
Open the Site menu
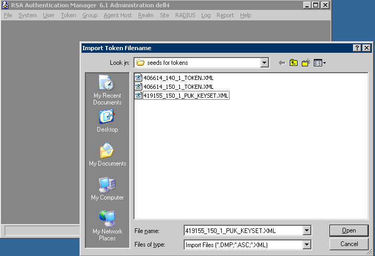point(164,15)
